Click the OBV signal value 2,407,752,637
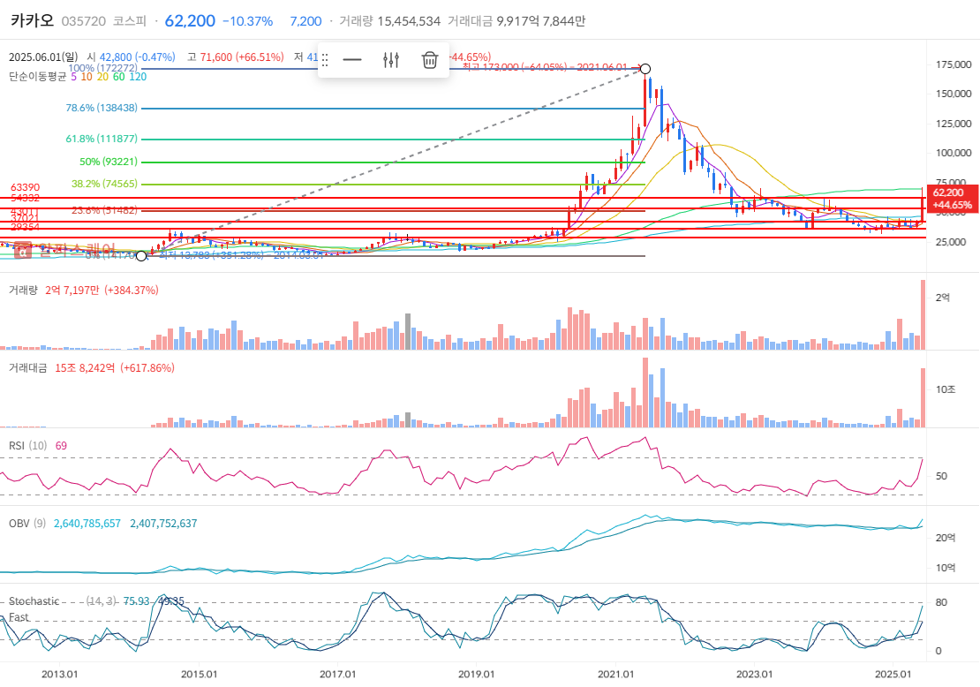Viewport: 980px width, 687px height. pos(163,524)
